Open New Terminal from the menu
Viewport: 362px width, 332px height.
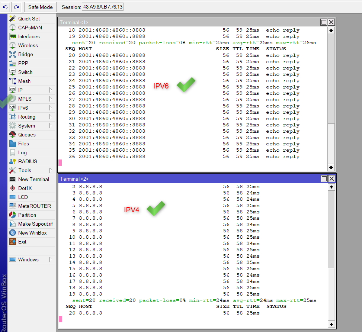33,179
